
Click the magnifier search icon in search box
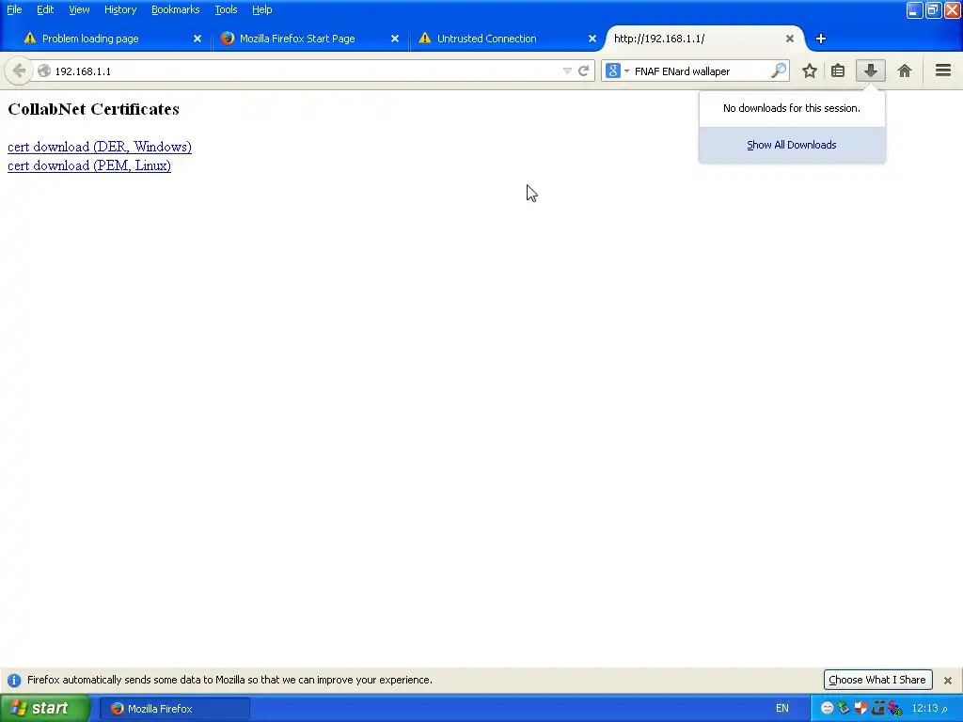coord(778,71)
